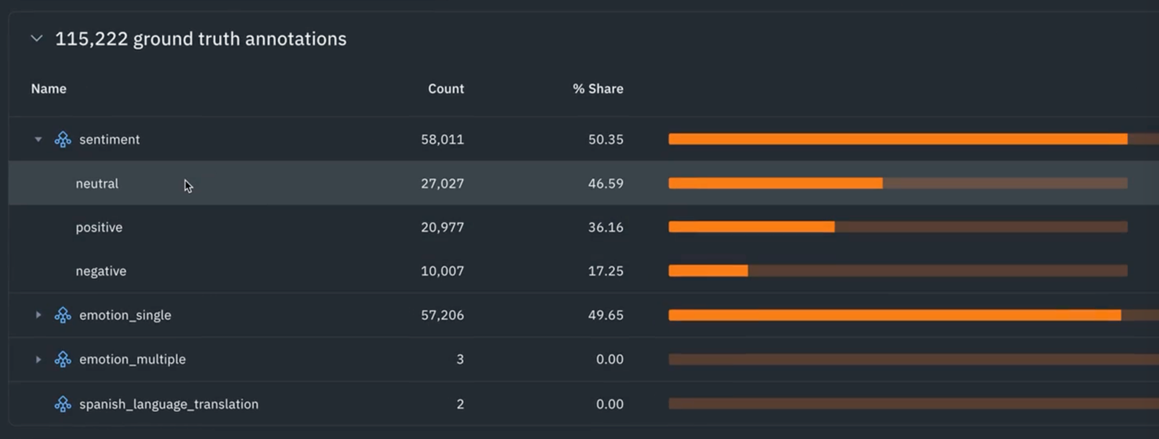This screenshot has height=439, width=1159.
Task: Select the positive row label
Action: 99,227
